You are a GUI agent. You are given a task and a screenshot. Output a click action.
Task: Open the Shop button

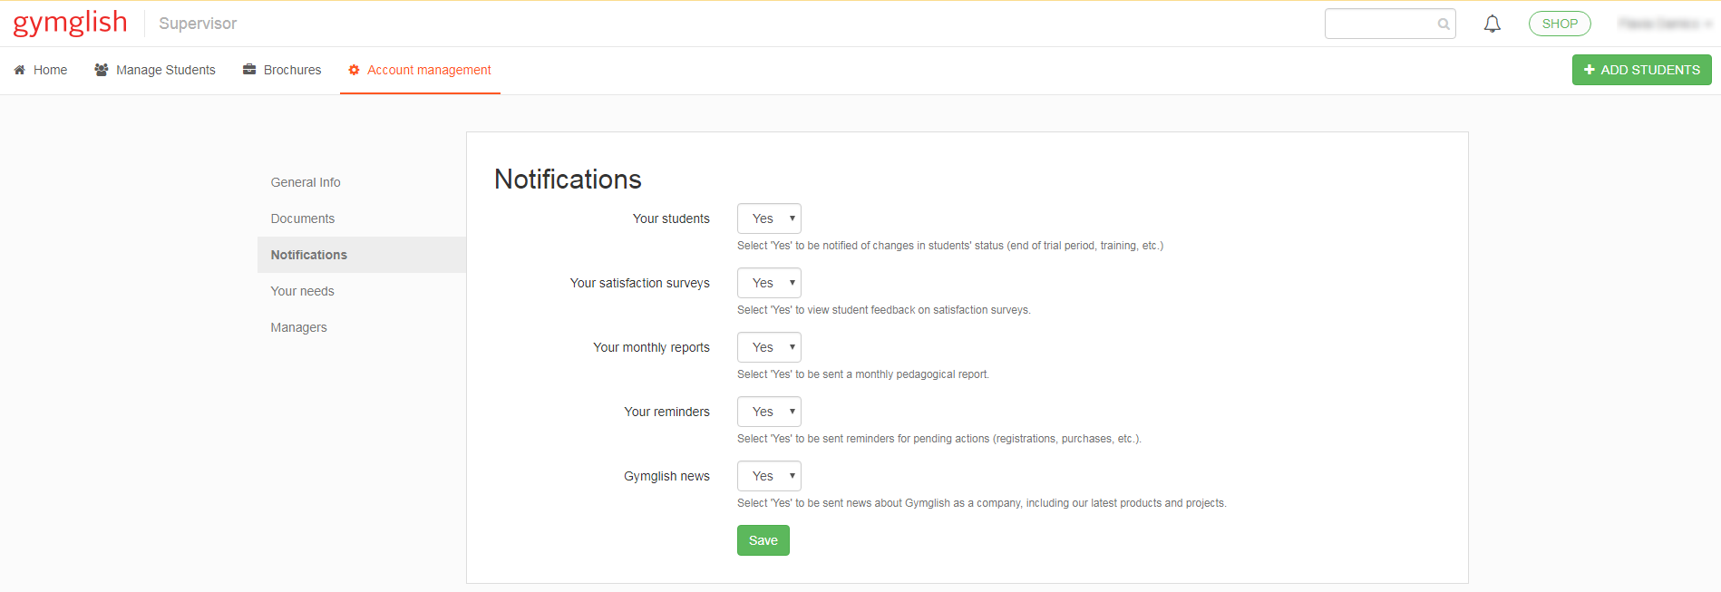pyautogui.click(x=1559, y=24)
